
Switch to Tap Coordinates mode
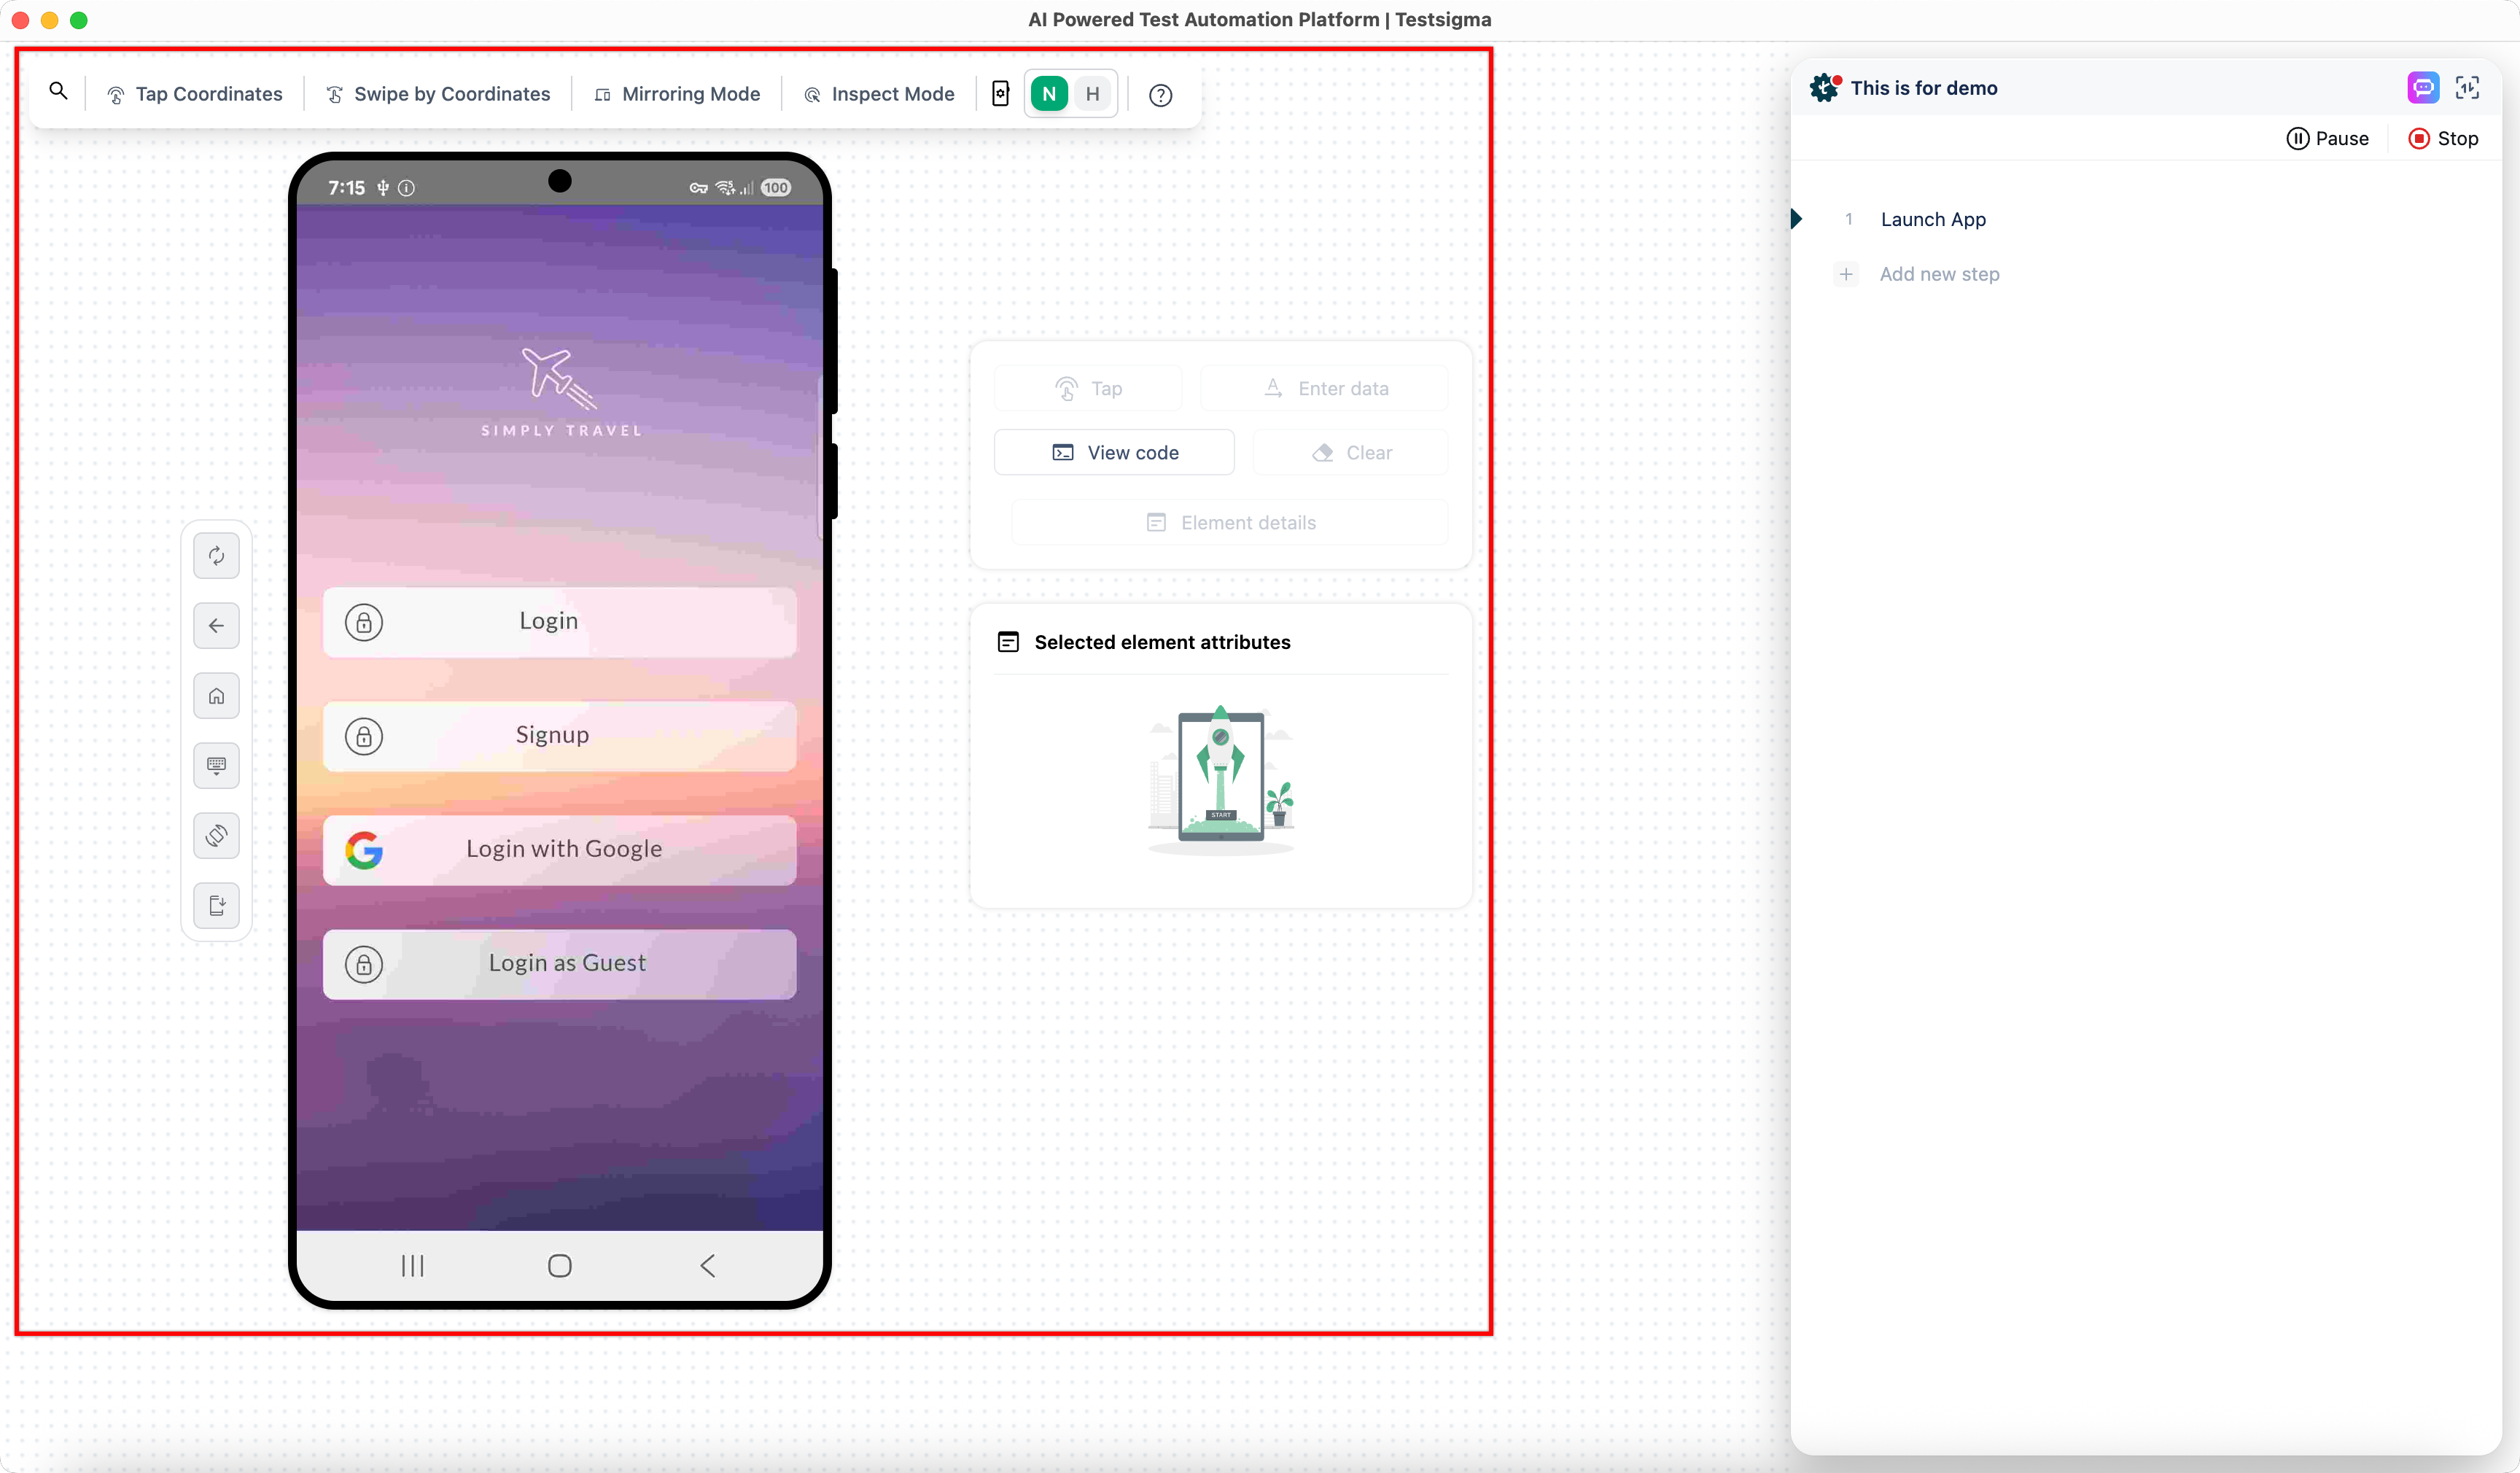pos(195,93)
